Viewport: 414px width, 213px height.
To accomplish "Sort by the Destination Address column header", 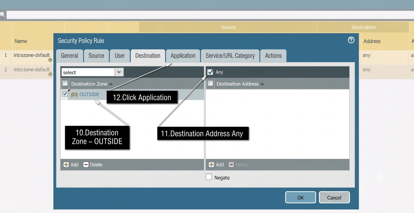I will click(x=240, y=84).
